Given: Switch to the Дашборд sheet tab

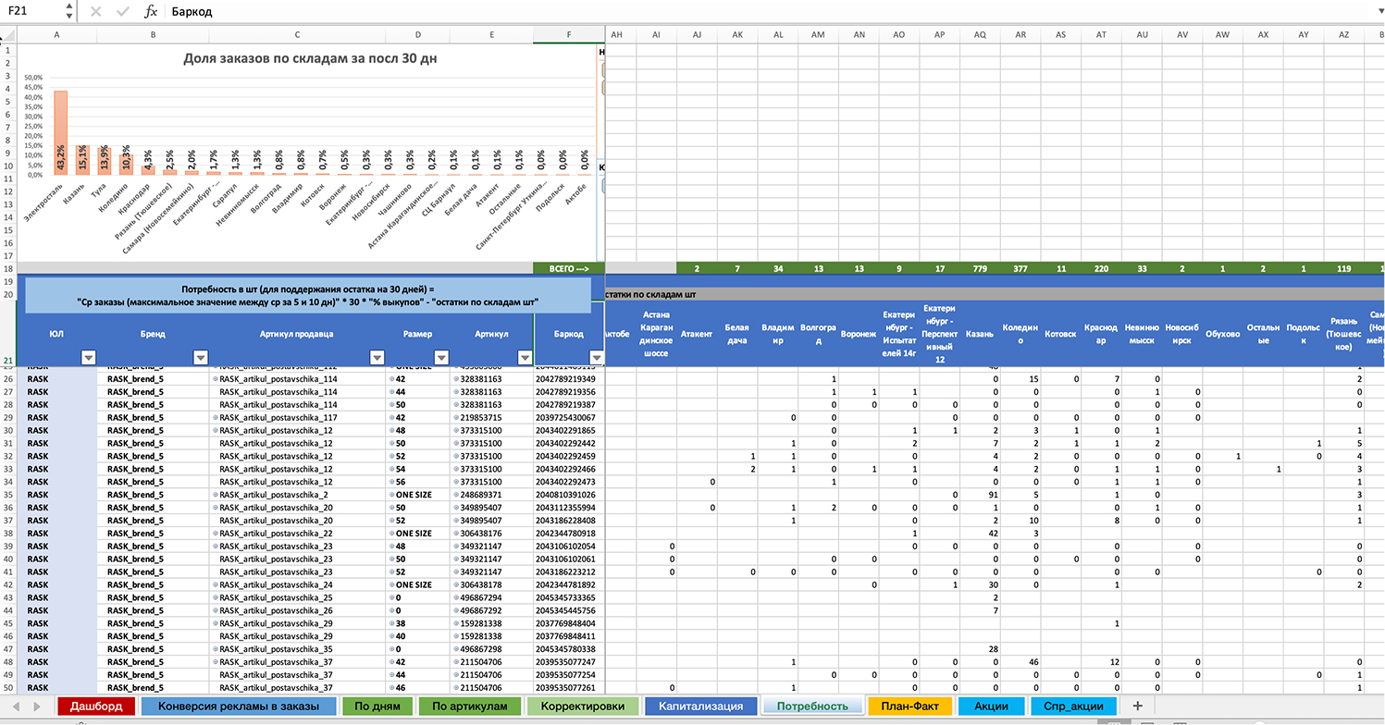Looking at the screenshot, I should (x=95, y=706).
